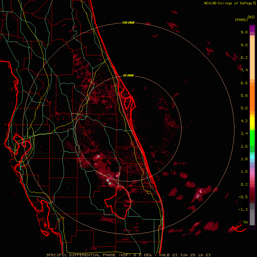Viewport: 257px width, 257px height.
Task: Click the NEXLAB-College of DuPage credit text
Action: 230,3
